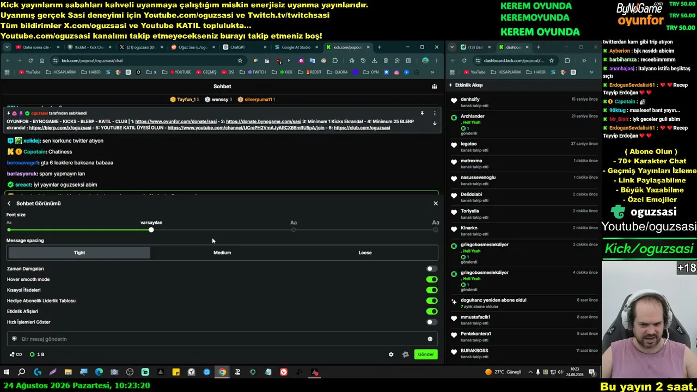697x392 pixels.
Task: Select Medium message spacing
Action: 222,253
